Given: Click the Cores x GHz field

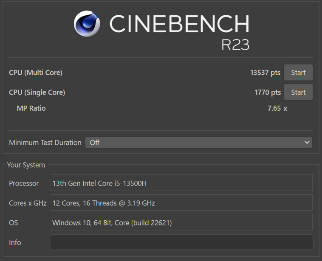Looking at the screenshot, I should click(x=181, y=202).
